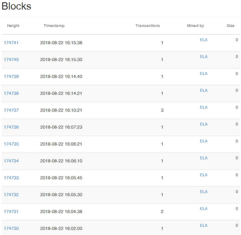This screenshot has width=241, height=235.
Task: Select timestamp 2018-08-22 16:04:38
Action: [x=61, y=212]
